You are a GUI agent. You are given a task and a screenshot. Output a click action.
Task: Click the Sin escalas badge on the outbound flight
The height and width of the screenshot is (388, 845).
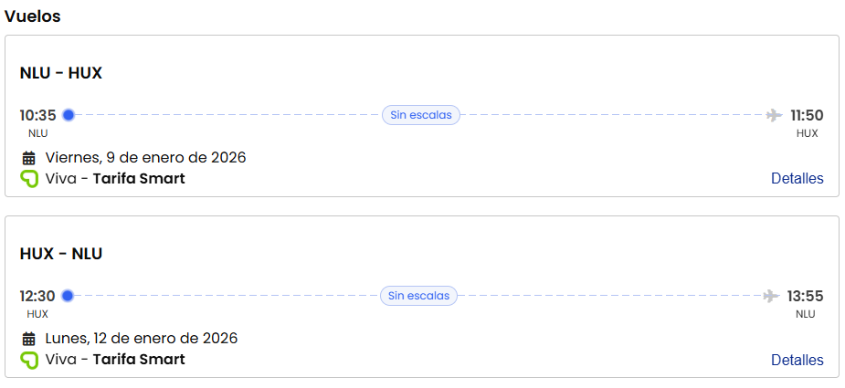[421, 115]
